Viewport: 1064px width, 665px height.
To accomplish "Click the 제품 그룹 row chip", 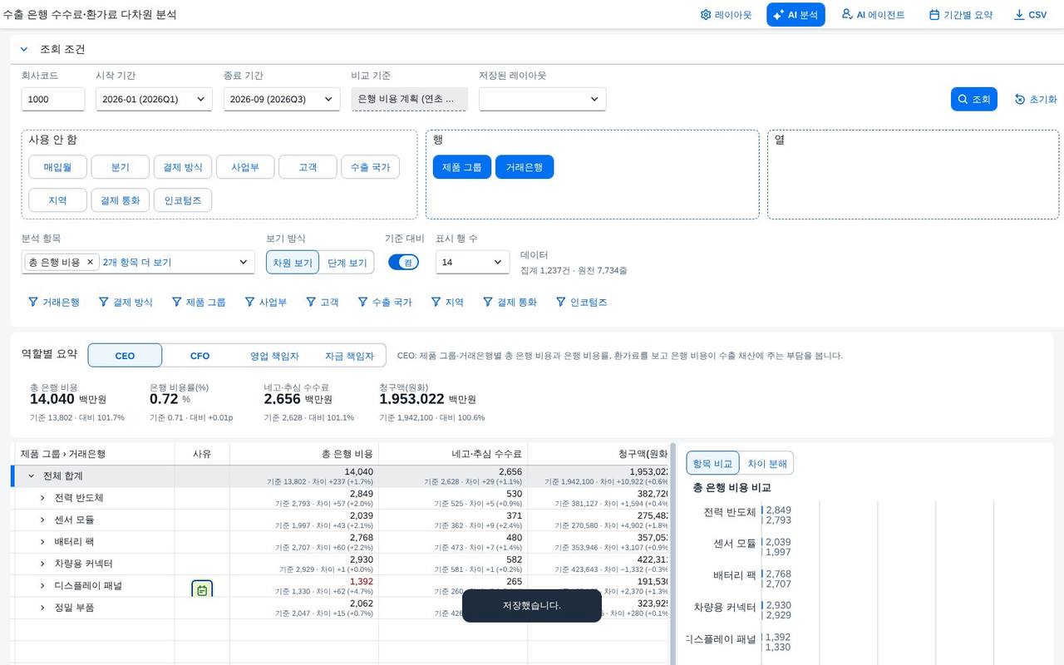I will point(462,167).
